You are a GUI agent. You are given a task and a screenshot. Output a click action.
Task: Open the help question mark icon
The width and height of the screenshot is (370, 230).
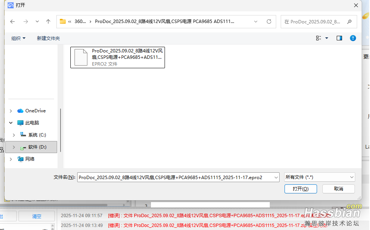pos(353,38)
